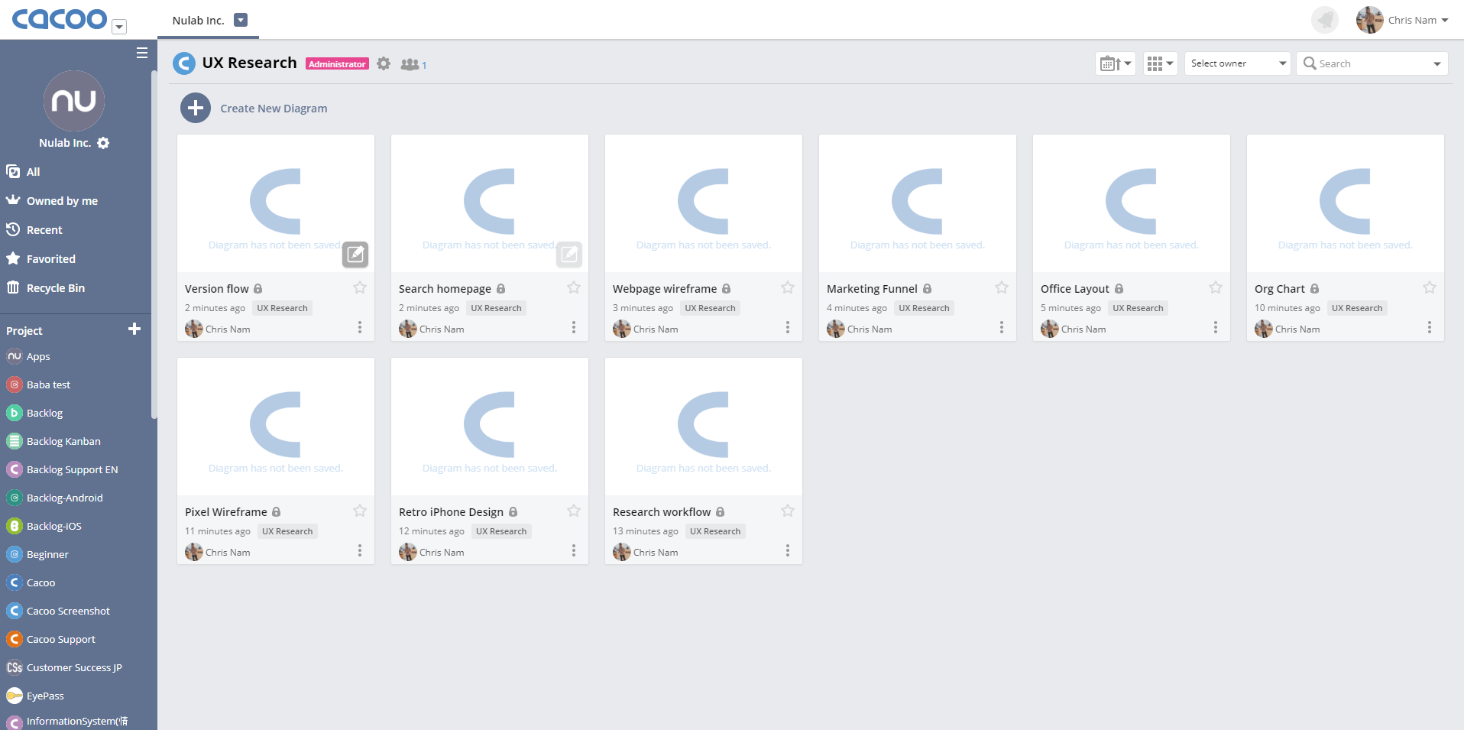The image size is (1464, 730).
Task: Collapse the sidebar with hamburger icon
Action: coord(141,53)
